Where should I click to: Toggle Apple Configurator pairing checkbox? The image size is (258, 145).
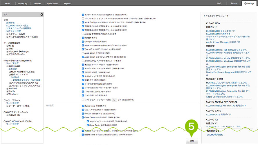83,22
